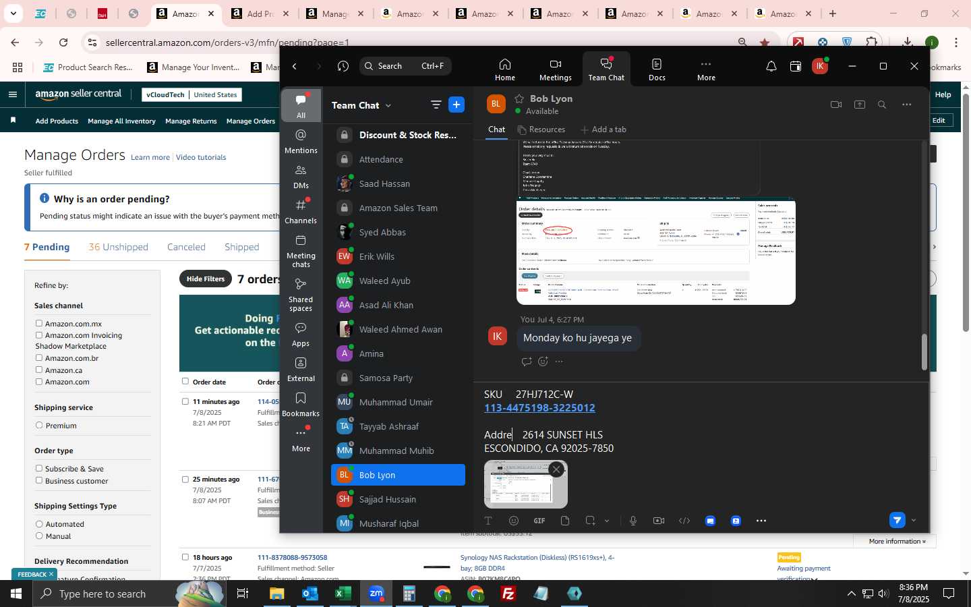971x607 pixels.
Task: Open Meeting chats in Zoom sidebar
Action: tap(301, 251)
